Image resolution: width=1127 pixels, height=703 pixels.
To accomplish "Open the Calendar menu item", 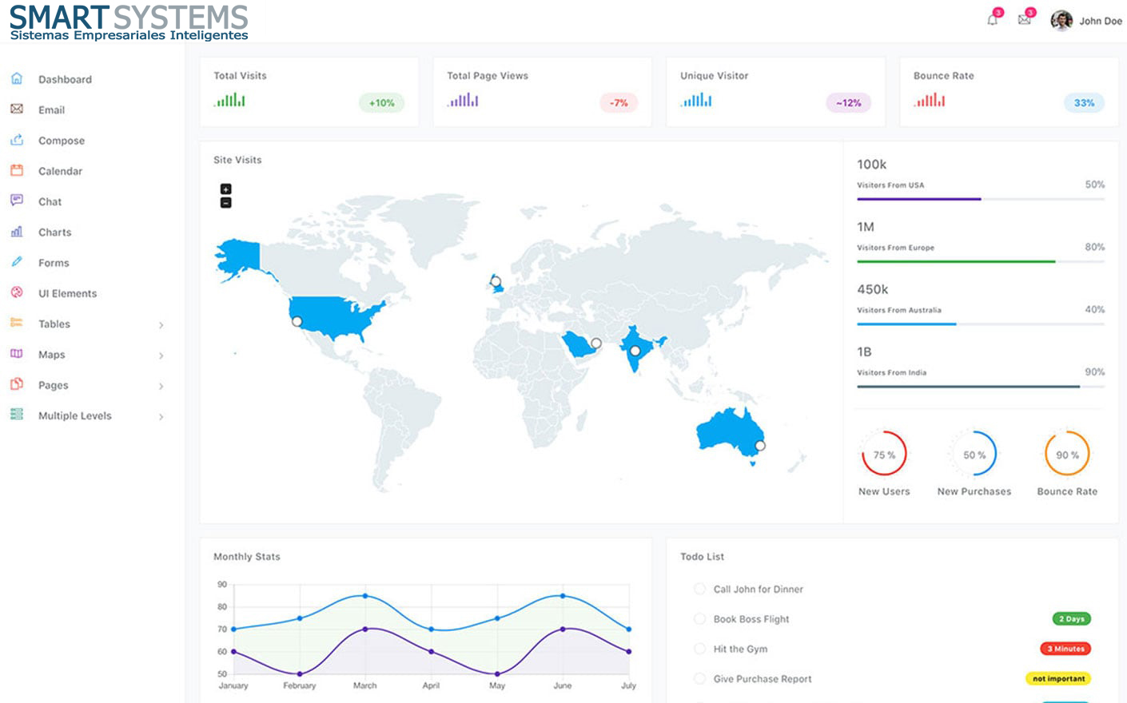I will tap(60, 171).
